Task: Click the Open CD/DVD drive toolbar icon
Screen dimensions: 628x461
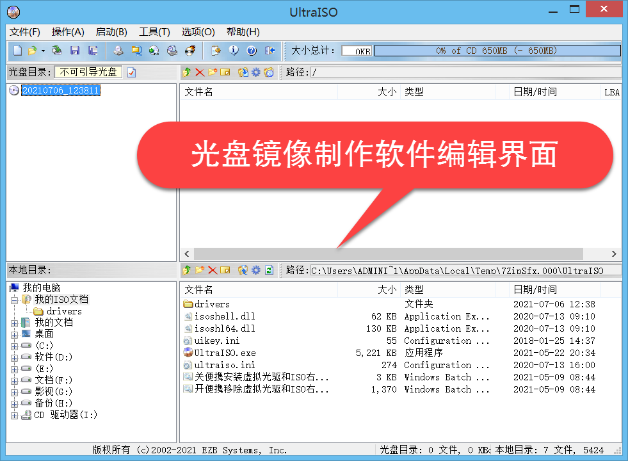Action: (57, 51)
